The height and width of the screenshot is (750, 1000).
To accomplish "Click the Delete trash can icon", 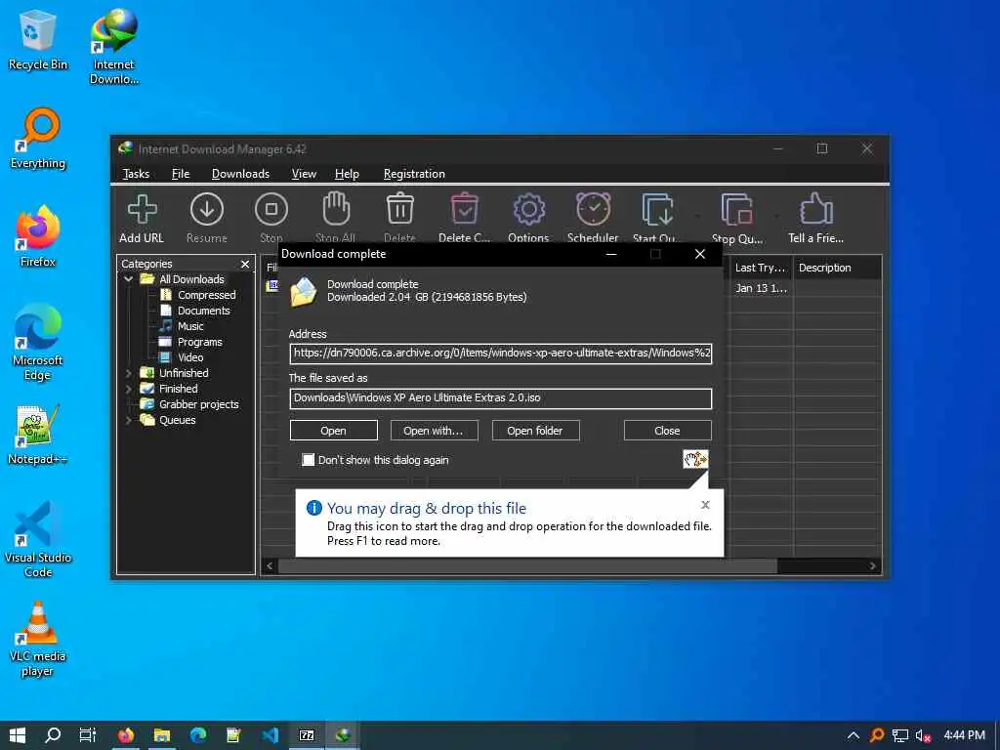I will 399,209.
